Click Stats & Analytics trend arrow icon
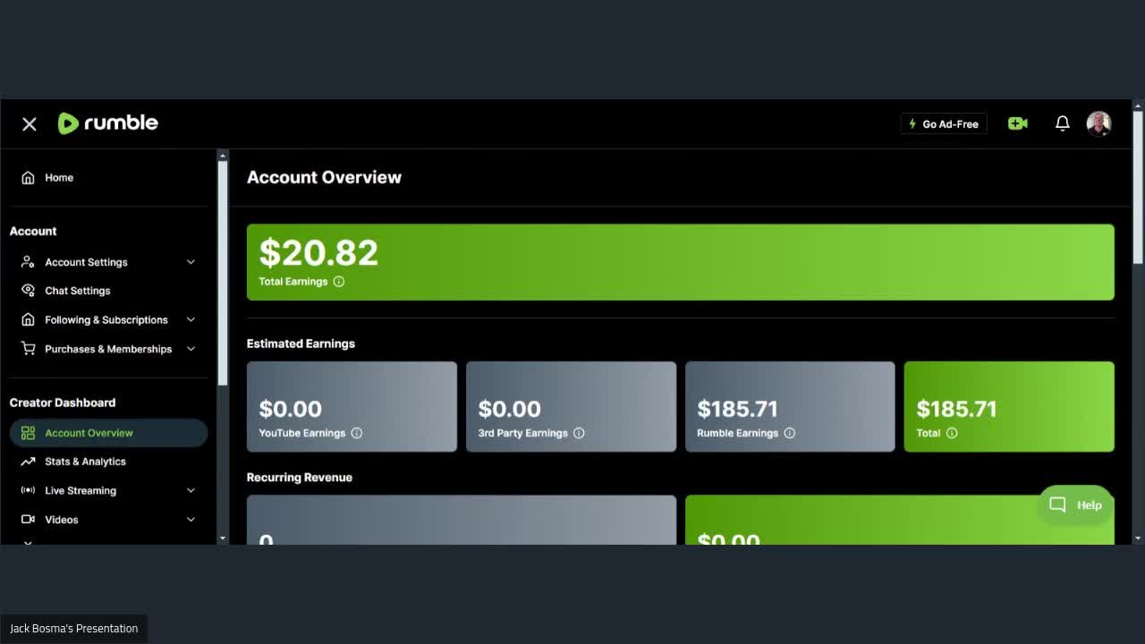The width and height of the screenshot is (1145, 644). click(28, 462)
